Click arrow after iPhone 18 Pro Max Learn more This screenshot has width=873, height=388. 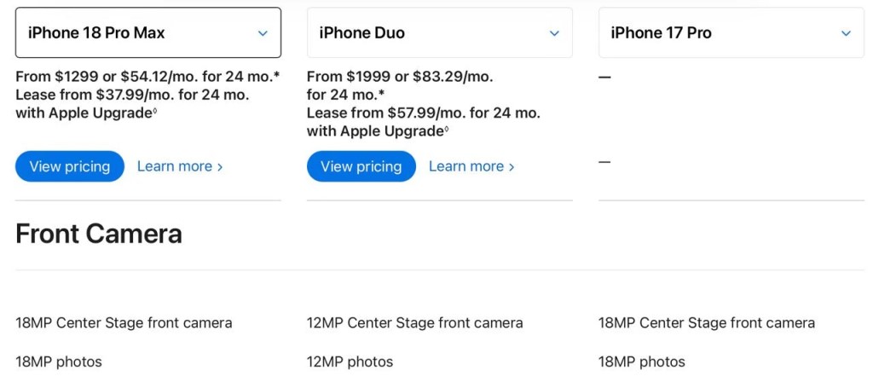pyautogui.click(x=220, y=167)
